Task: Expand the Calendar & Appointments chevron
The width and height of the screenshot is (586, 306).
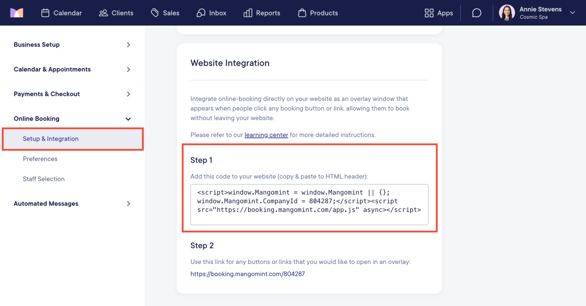Action: pos(129,69)
